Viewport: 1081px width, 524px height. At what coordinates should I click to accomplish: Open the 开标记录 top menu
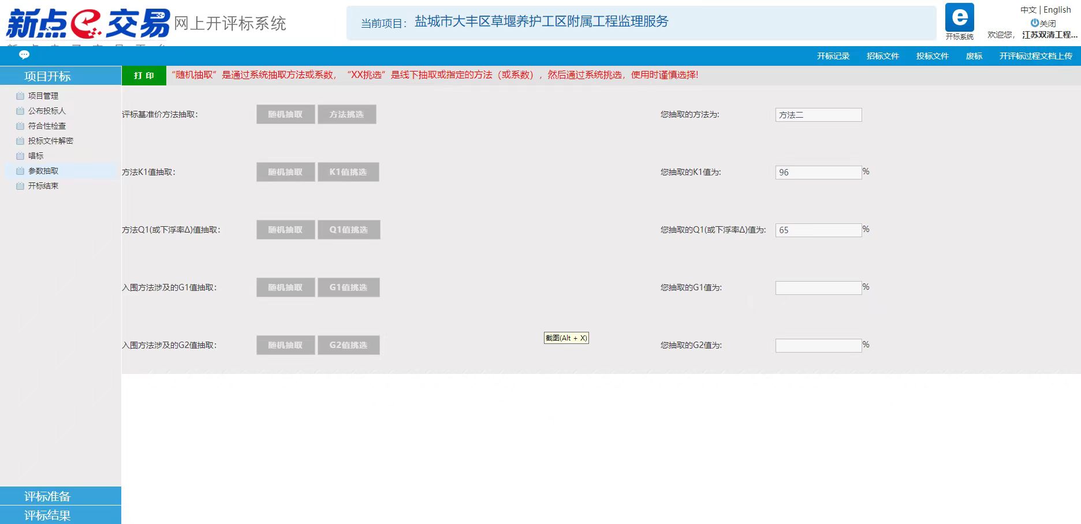coord(833,56)
